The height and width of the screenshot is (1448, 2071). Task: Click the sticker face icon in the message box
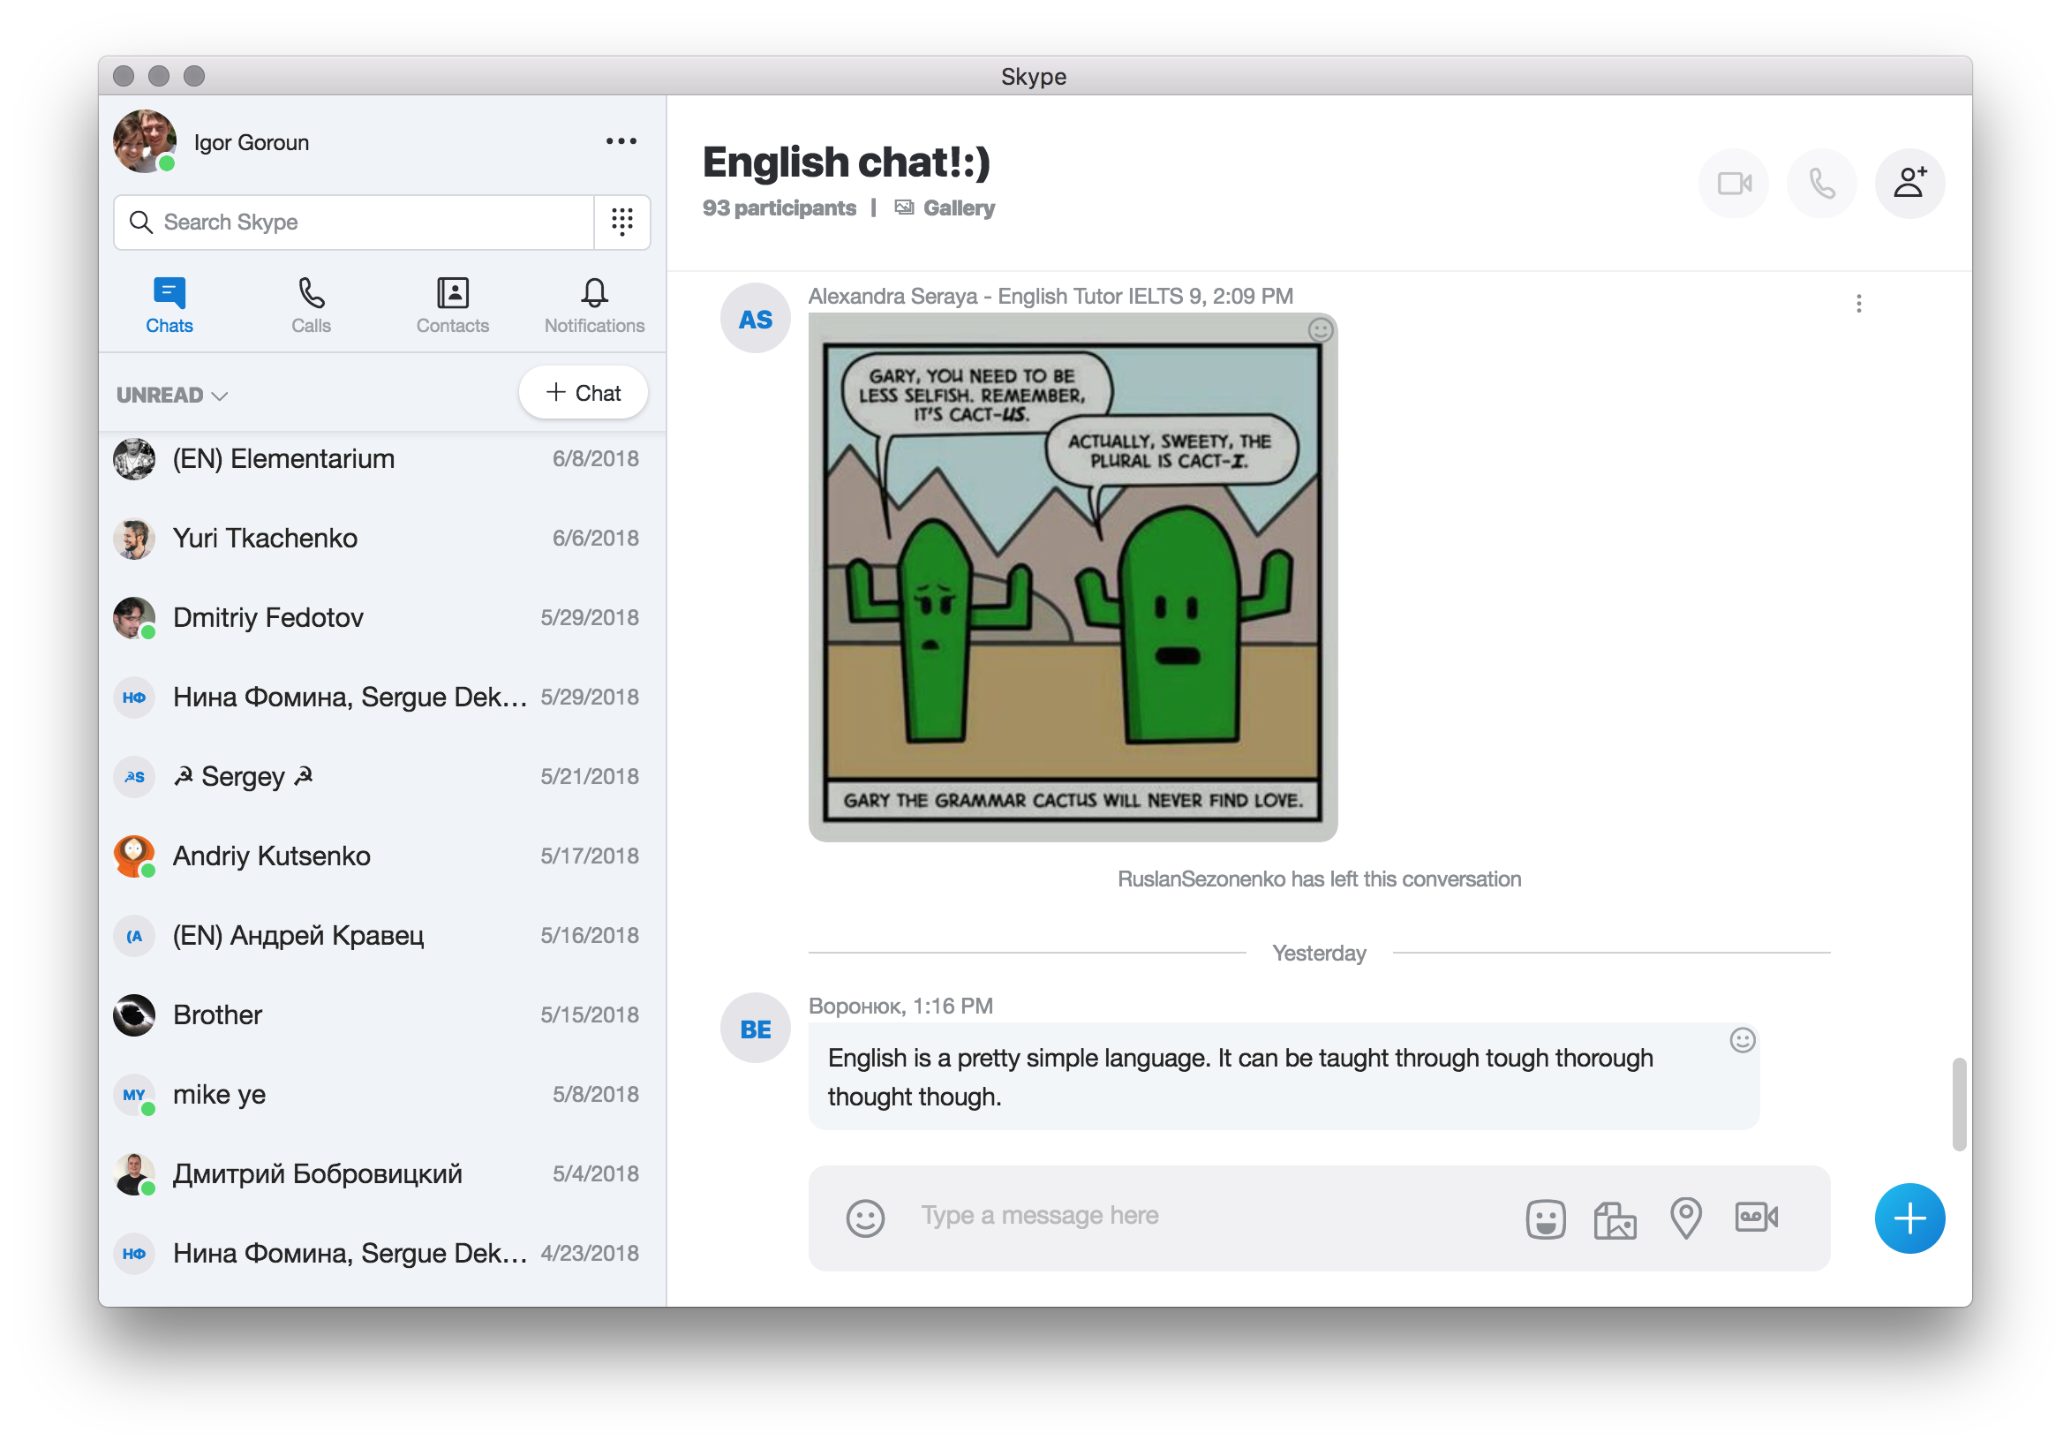(1545, 1218)
